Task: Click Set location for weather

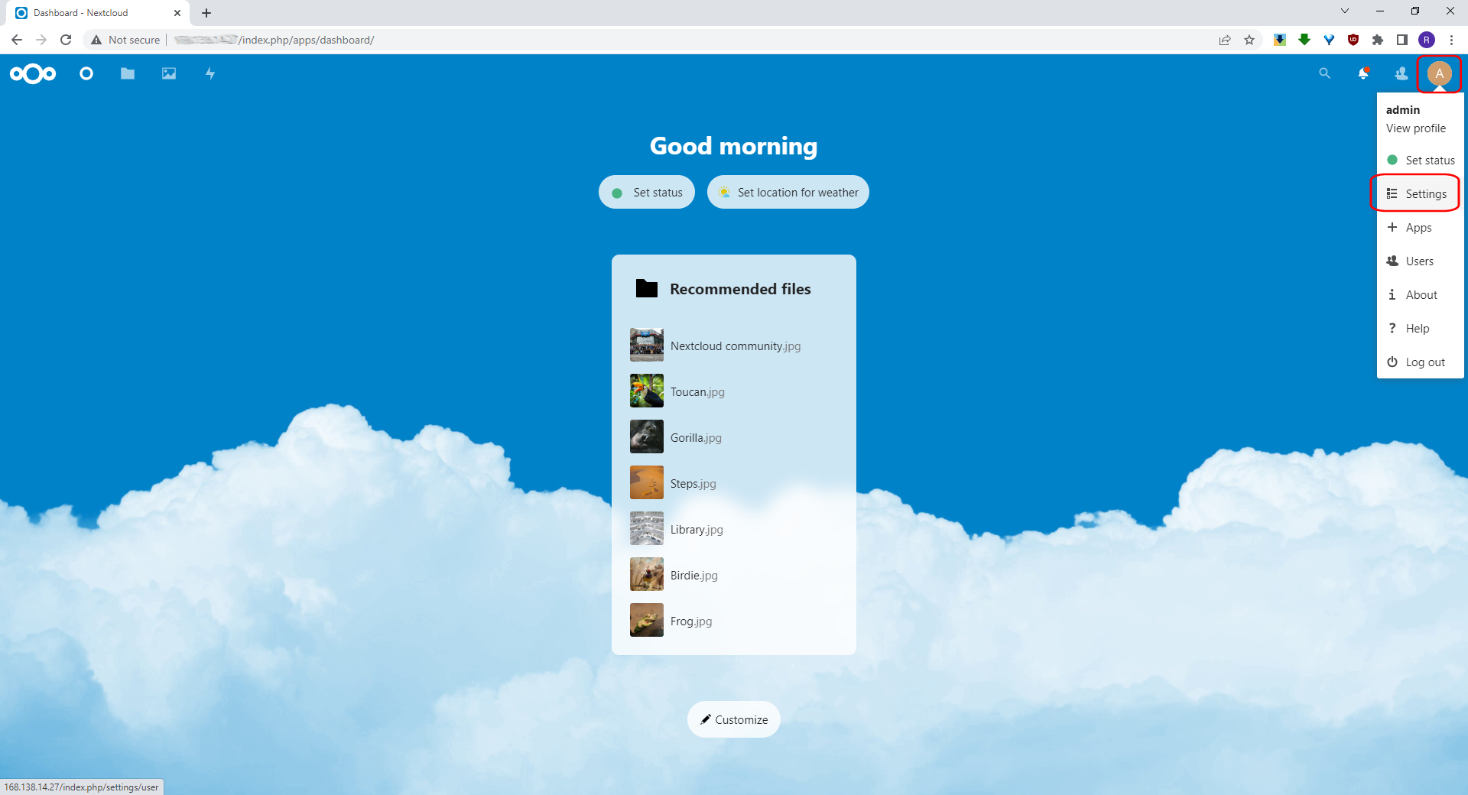Action: coord(788,192)
